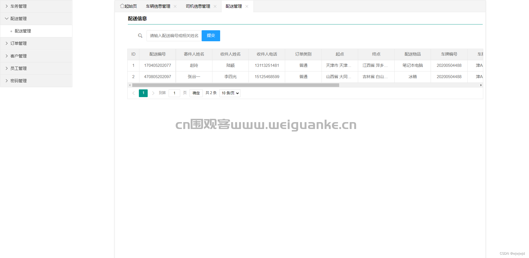Click the search magnifier icon
The height and width of the screenshot is (258, 529).
coord(140,36)
